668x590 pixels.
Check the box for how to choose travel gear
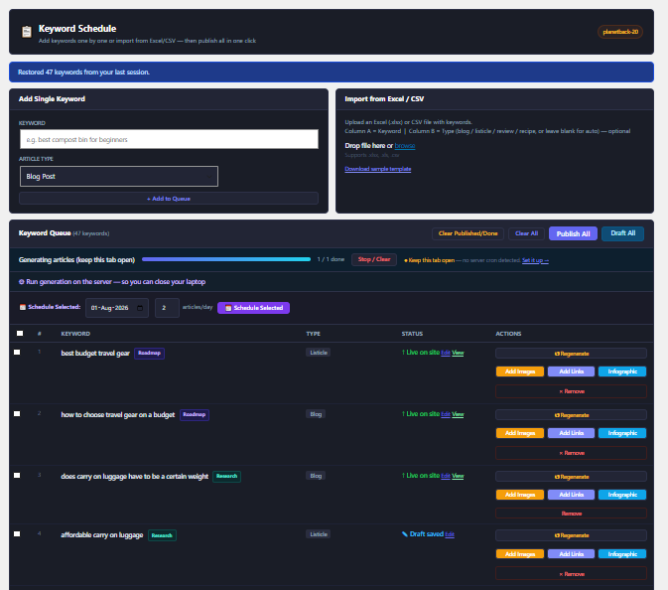pyautogui.click(x=17, y=413)
